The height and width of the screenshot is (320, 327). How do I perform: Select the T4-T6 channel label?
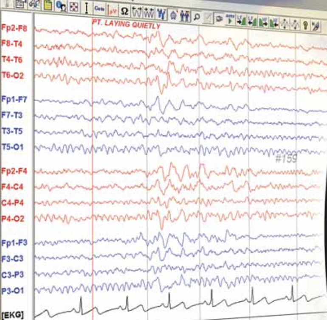(12, 60)
